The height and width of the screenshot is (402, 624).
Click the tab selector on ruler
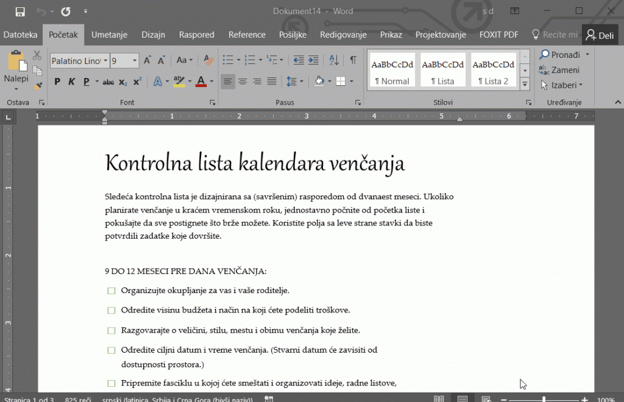pyautogui.click(x=8, y=117)
